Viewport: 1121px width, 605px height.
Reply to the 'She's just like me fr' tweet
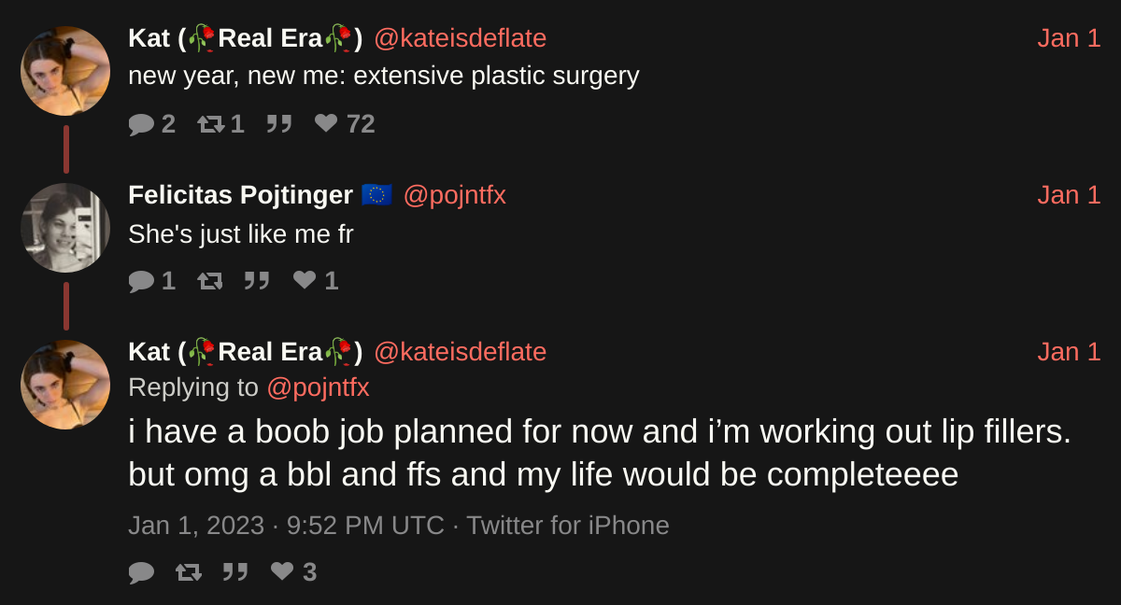pyautogui.click(x=141, y=281)
